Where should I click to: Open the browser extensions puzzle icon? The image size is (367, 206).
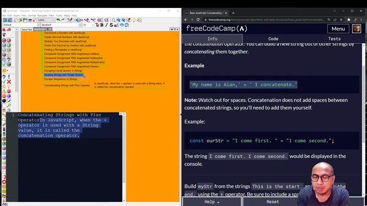click(349, 20)
